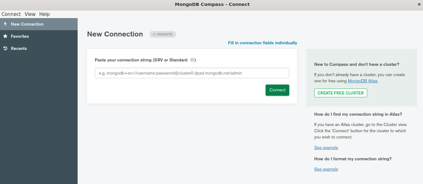This screenshot has width=423, height=184.
Task: Open the MongoDB Atlas link
Action: click(x=363, y=81)
